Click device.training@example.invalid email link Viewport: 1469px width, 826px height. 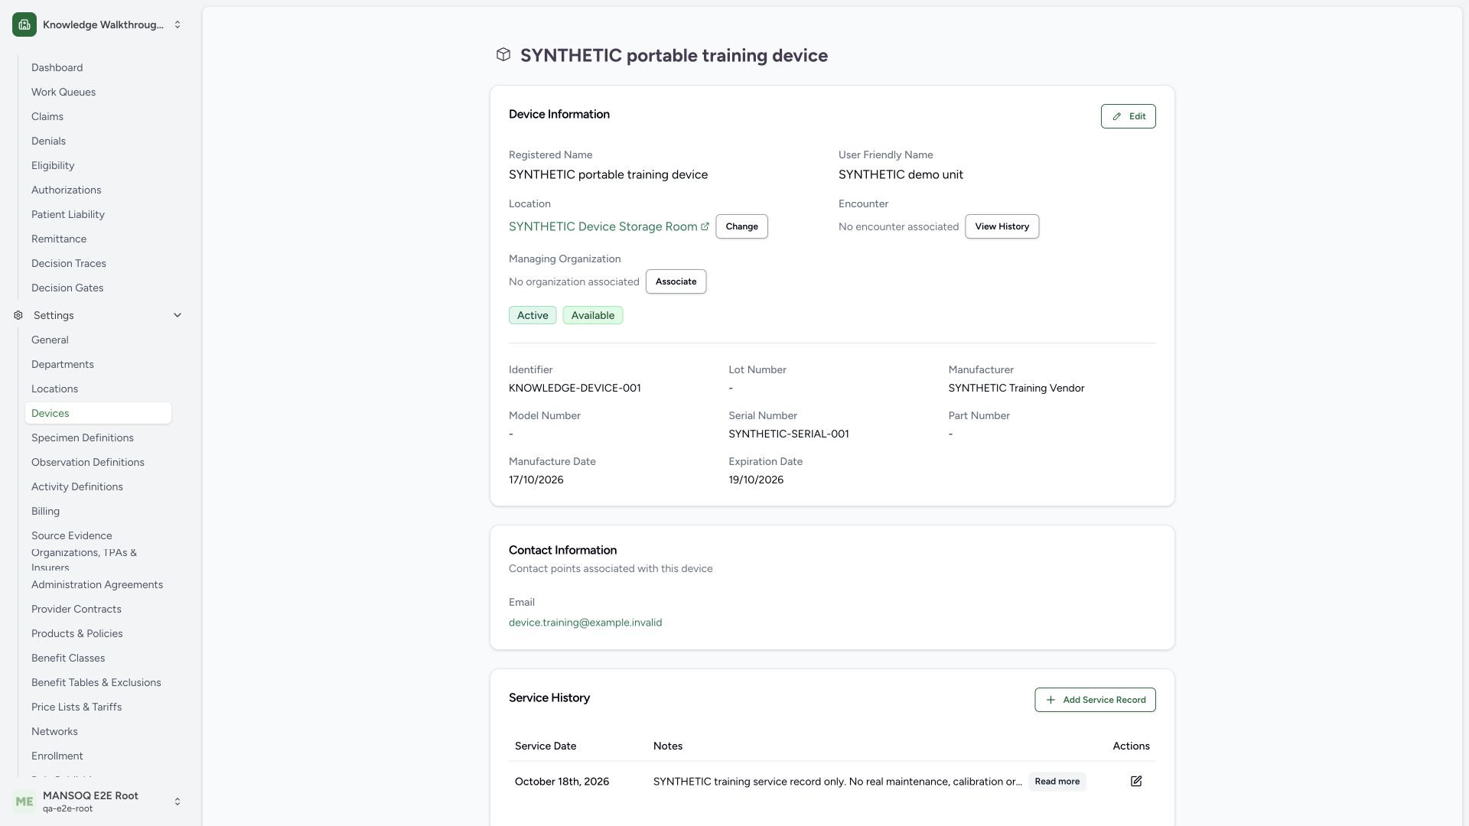click(585, 623)
